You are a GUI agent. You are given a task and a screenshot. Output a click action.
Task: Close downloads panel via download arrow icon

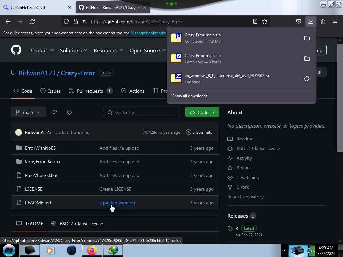click(x=311, y=21)
